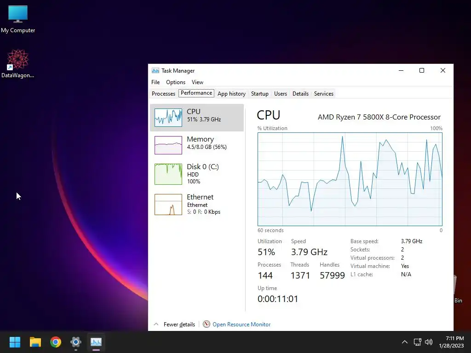Click the Task Manager taskbar icon

tap(96, 342)
